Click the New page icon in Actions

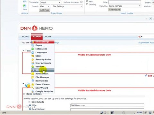click(25, 6)
